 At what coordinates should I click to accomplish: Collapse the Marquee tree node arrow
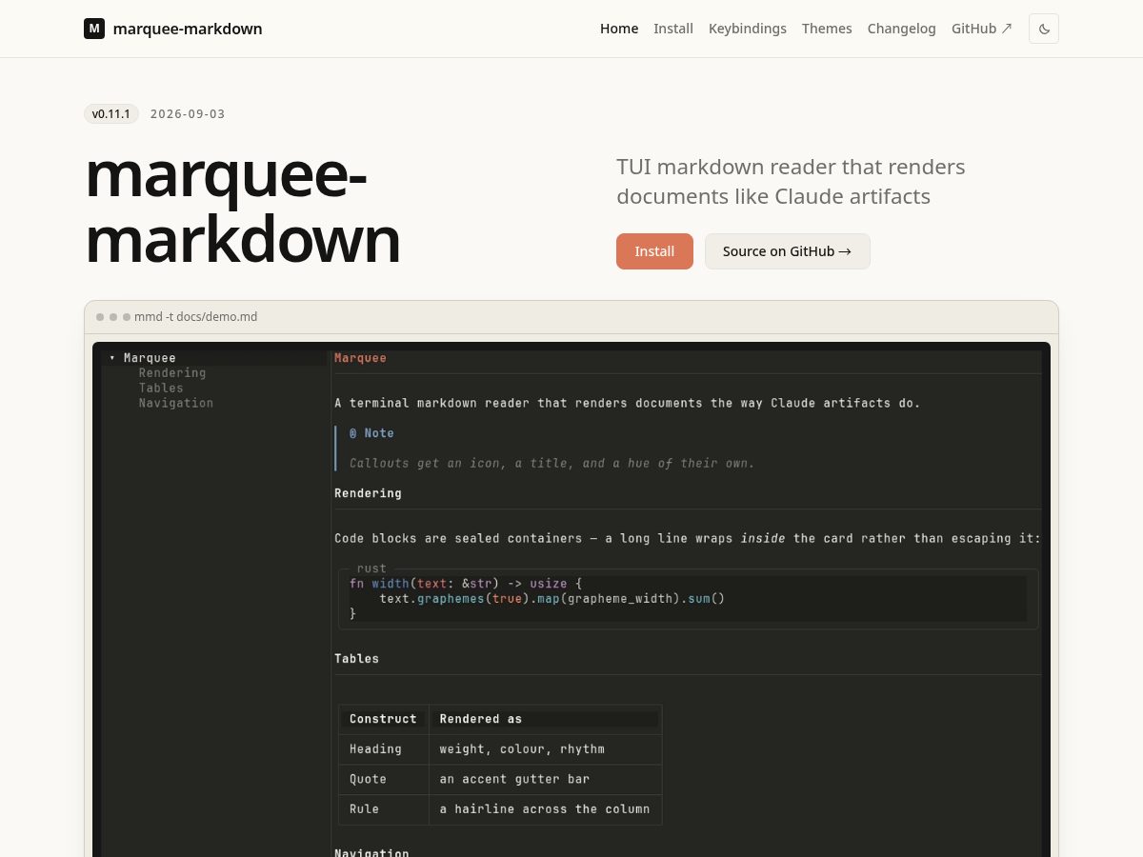click(x=111, y=358)
